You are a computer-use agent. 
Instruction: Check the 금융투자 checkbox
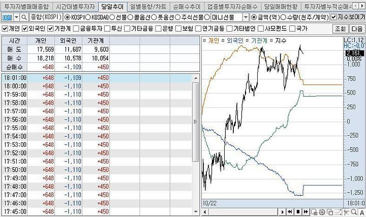(76, 28)
